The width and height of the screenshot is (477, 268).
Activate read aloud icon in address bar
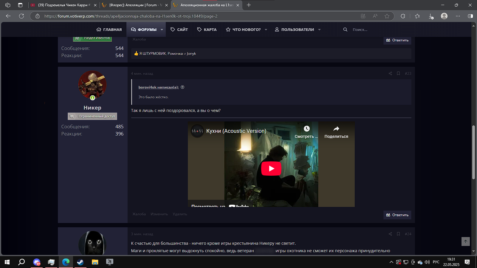coord(375,16)
